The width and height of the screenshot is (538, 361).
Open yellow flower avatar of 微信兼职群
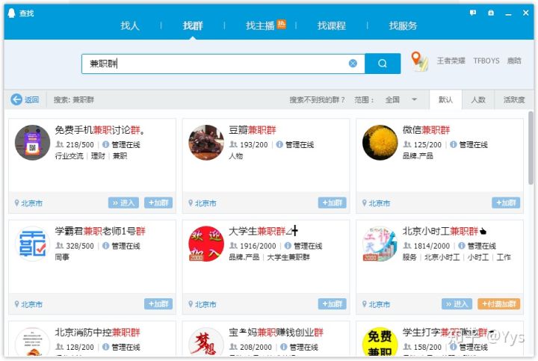pyautogui.click(x=380, y=143)
